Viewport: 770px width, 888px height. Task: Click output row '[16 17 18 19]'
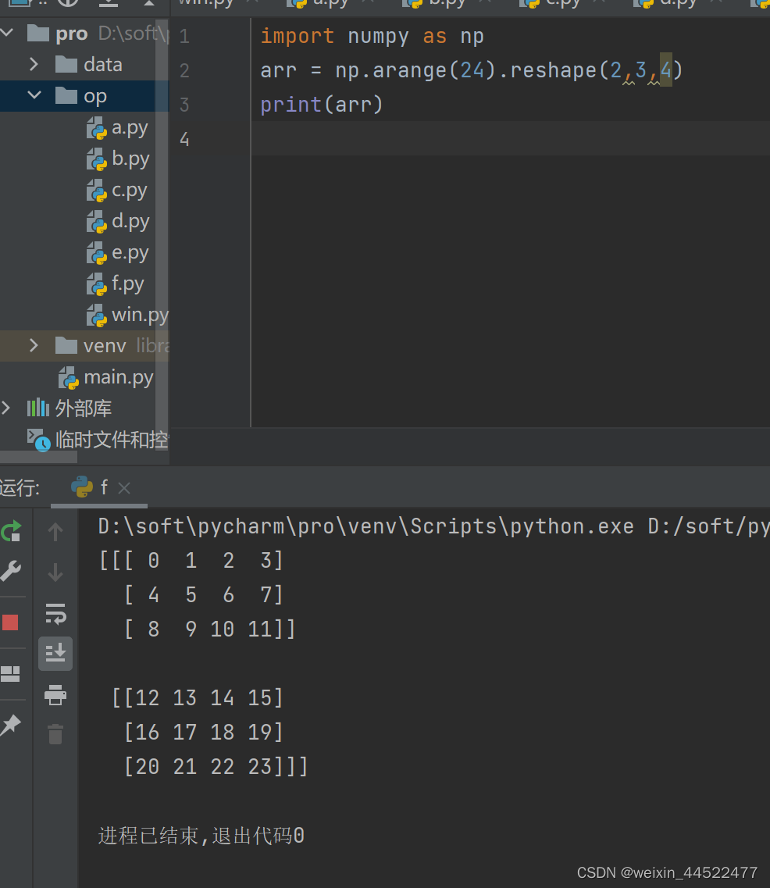pyautogui.click(x=203, y=733)
